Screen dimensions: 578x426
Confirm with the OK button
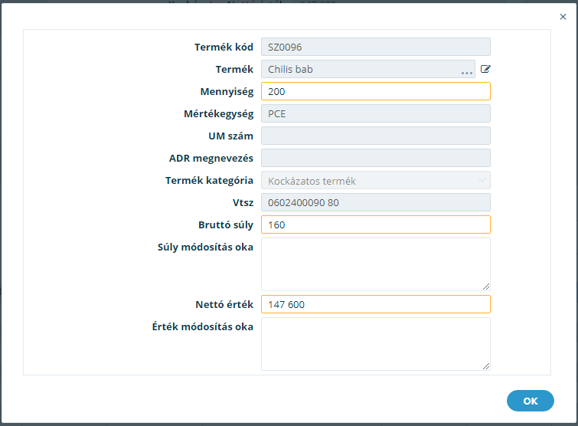[x=530, y=401]
